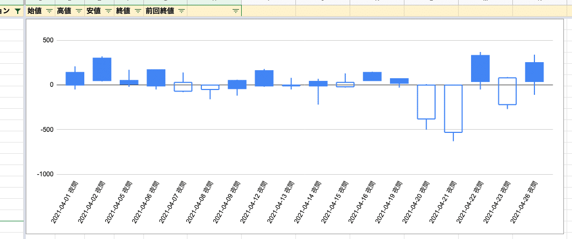This screenshot has width=572, height=239.
Task: Click the 2021-04-19 夜間 axis date label
Action: point(389,201)
